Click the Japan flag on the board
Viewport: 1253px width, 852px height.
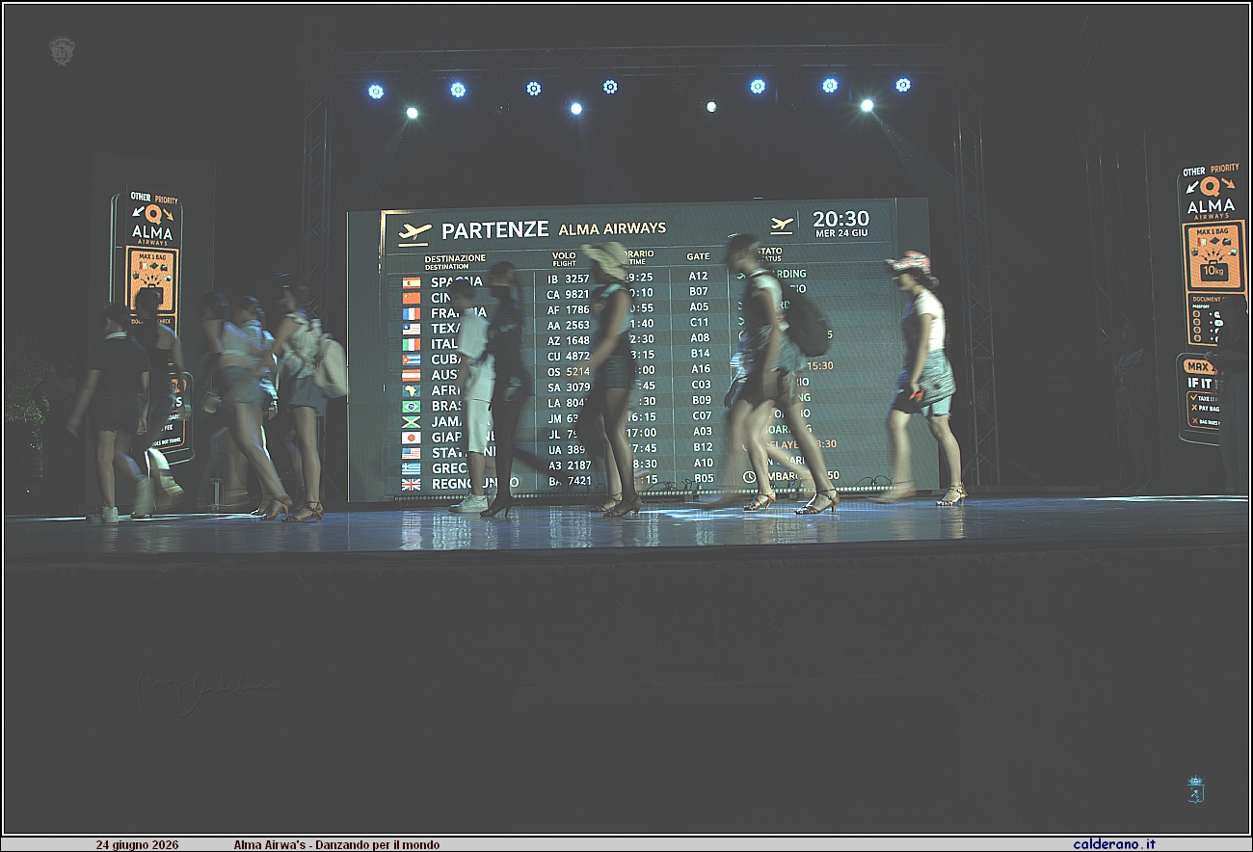412,438
